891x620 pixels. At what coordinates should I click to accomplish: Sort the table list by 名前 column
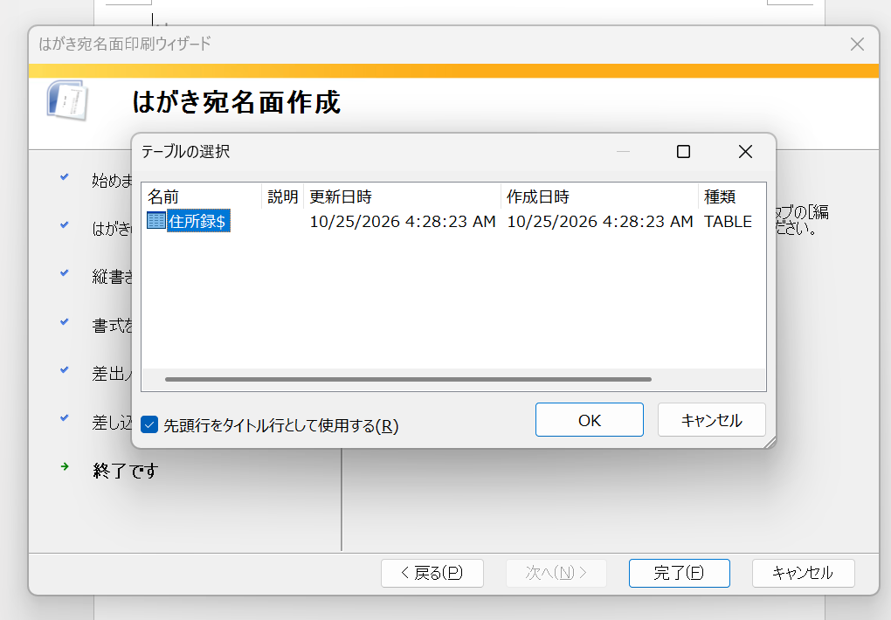[202, 196]
